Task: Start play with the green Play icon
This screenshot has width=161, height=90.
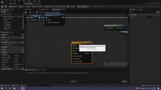Action: pyautogui.click(x=78, y=6)
